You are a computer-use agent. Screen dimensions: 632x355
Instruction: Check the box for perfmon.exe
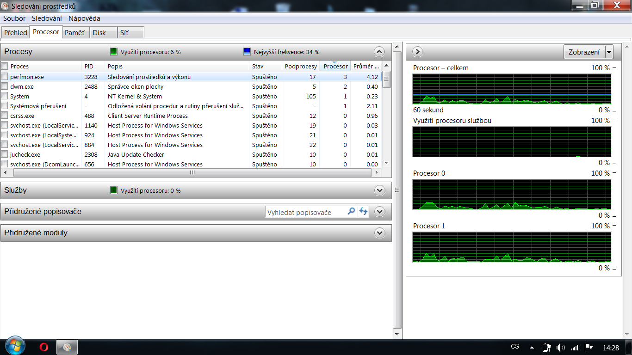pos(5,77)
